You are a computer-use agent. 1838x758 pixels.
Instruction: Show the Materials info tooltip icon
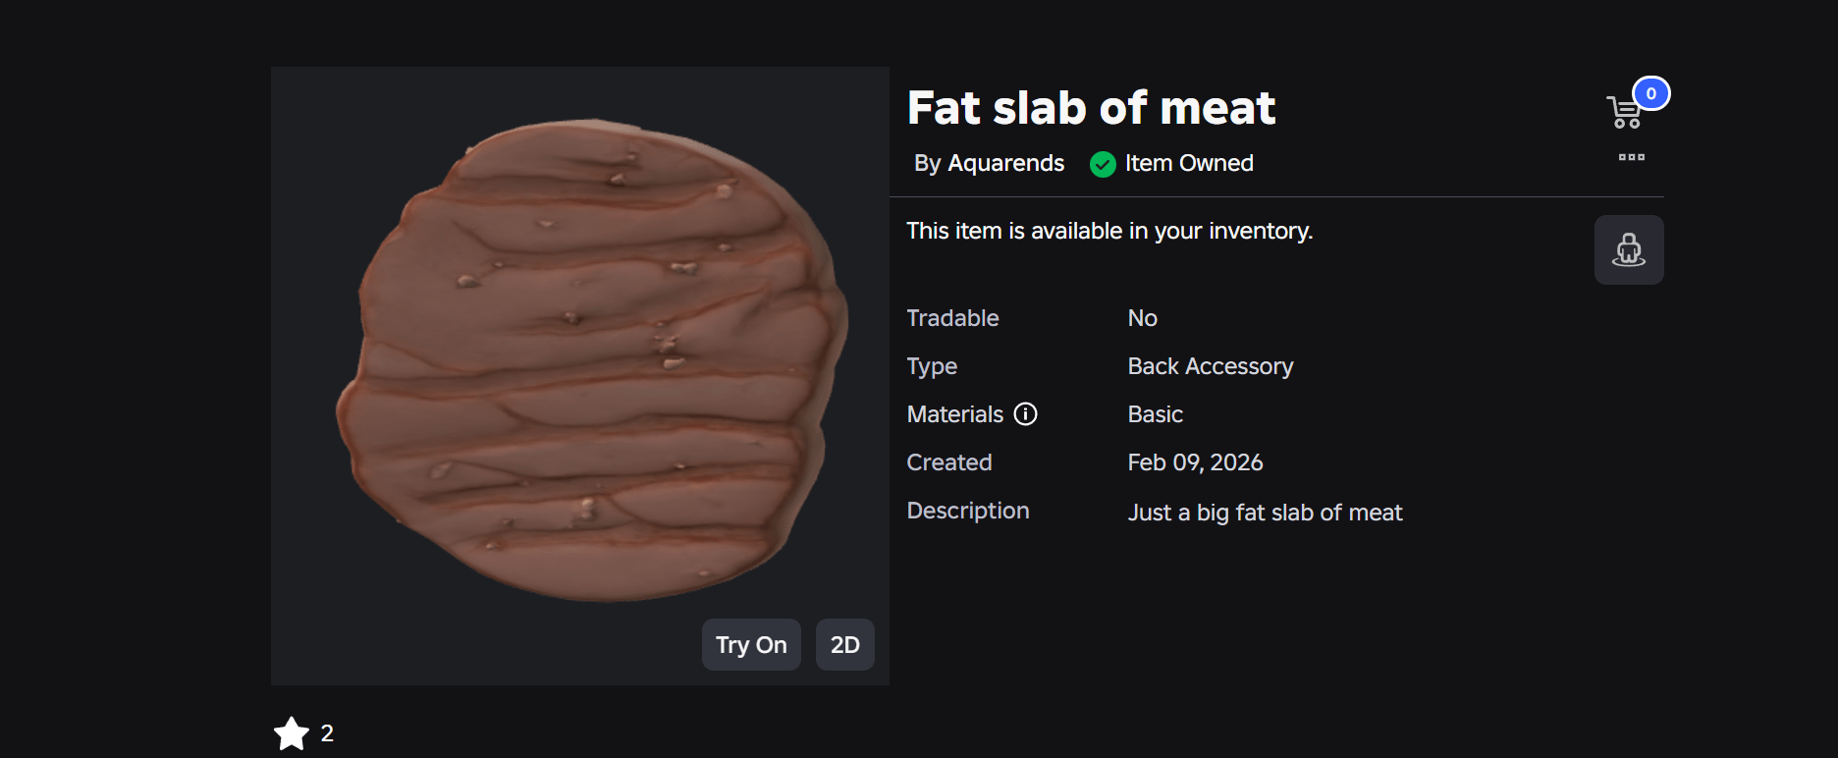pos(1025,414)
